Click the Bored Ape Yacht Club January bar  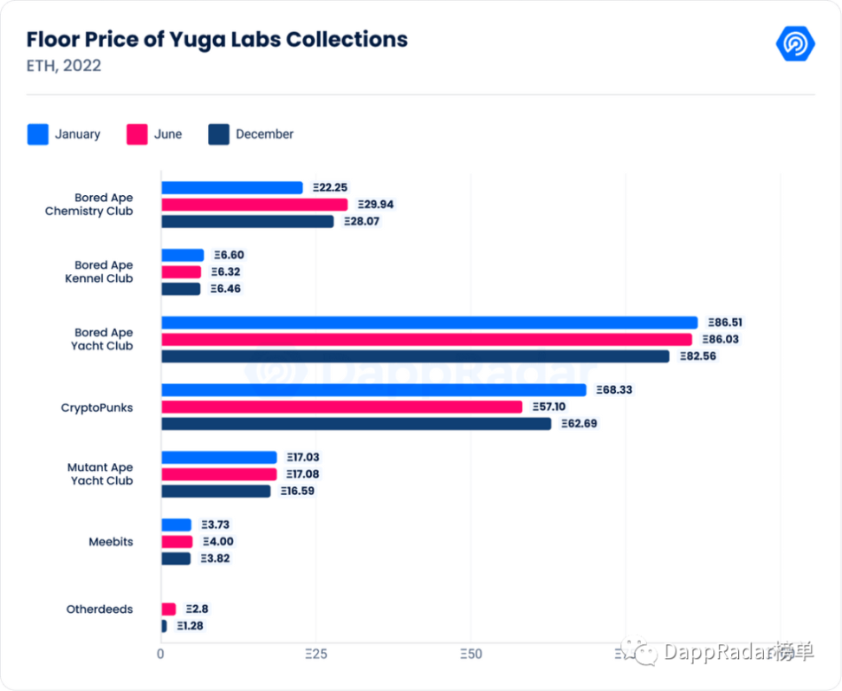click(430, 323)
